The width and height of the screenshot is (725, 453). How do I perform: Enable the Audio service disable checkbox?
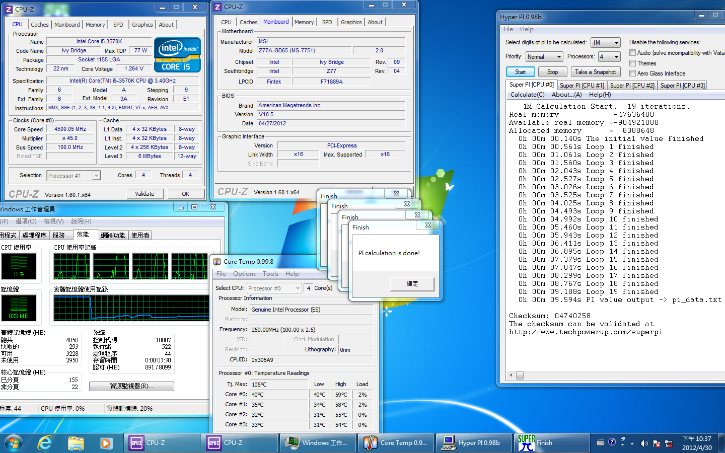632,53
